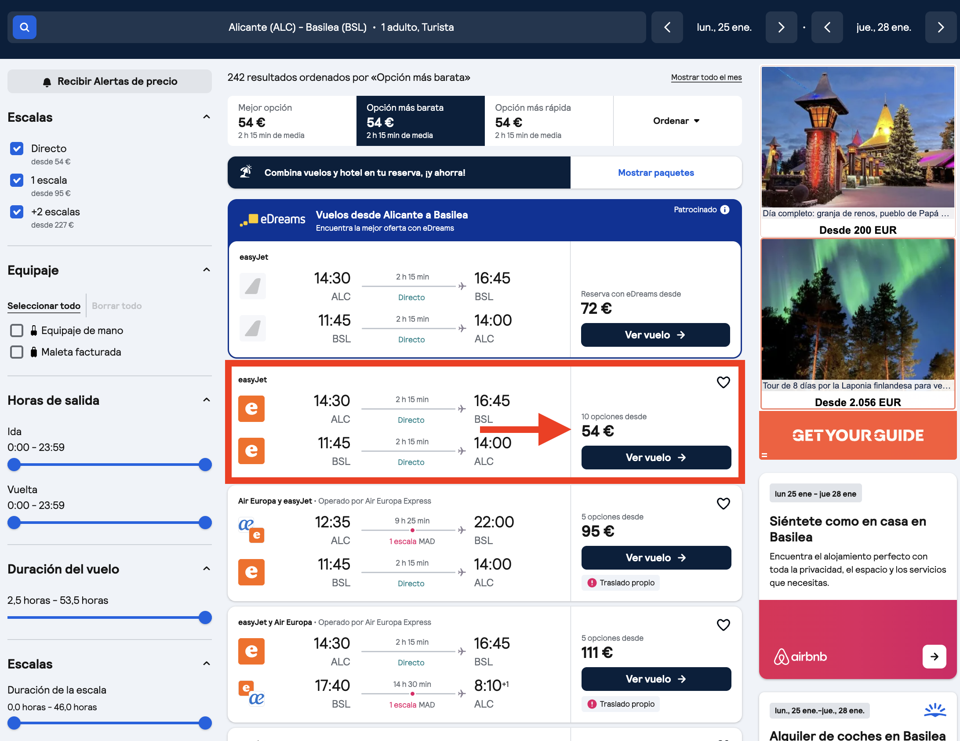Click the airbnb arrow button

935,657
